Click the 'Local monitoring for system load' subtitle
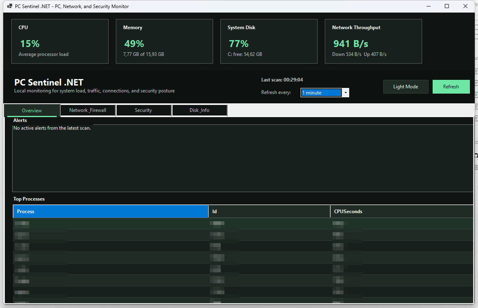The height and width of the screenshot is (308, 478). pos(94,91)
